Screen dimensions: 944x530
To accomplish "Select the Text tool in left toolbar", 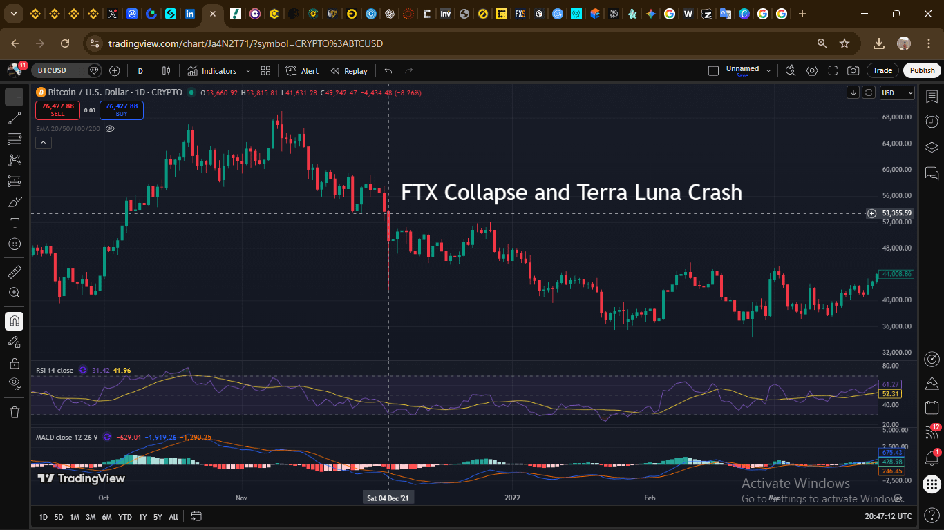I will coord(14,223).
